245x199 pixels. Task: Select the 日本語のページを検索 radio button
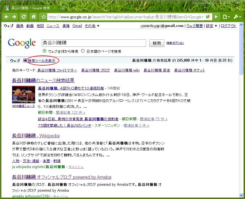pos(83,51)
